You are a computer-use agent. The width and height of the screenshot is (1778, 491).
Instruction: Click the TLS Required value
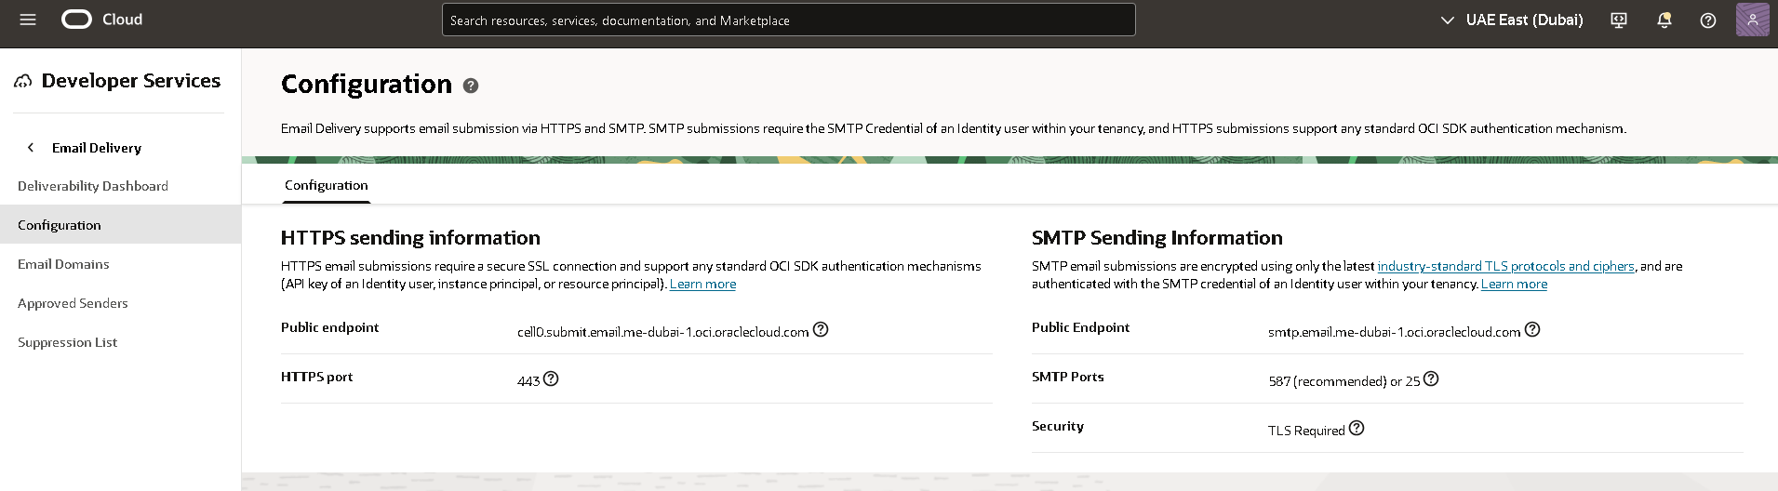tap(1306, 431)
